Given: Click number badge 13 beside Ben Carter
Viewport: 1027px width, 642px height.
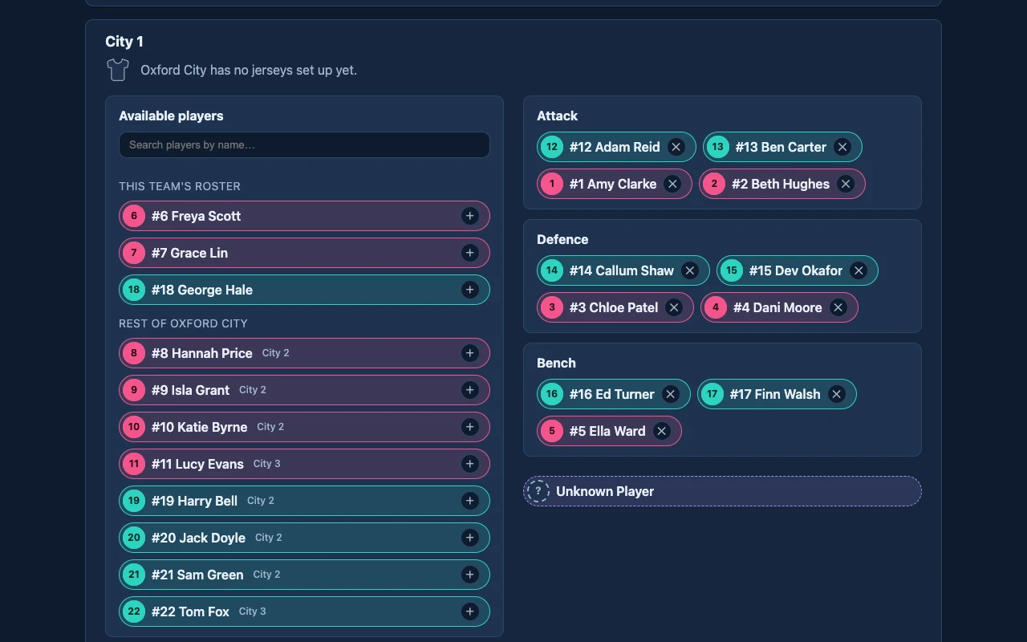Looking at the screenshot, I should click(x=718, y=147).
